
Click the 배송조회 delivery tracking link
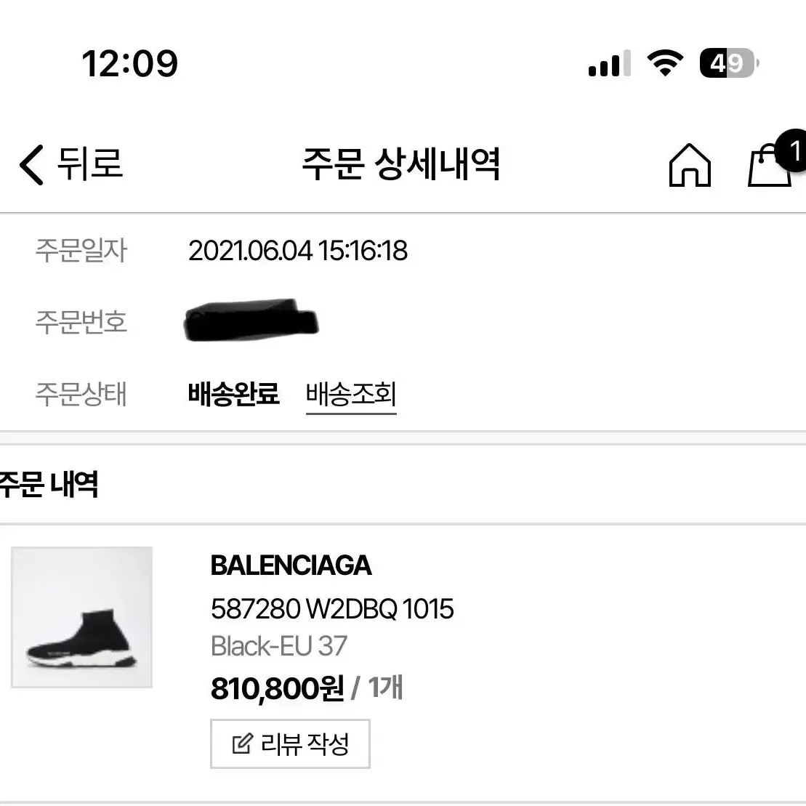[351, 395]
